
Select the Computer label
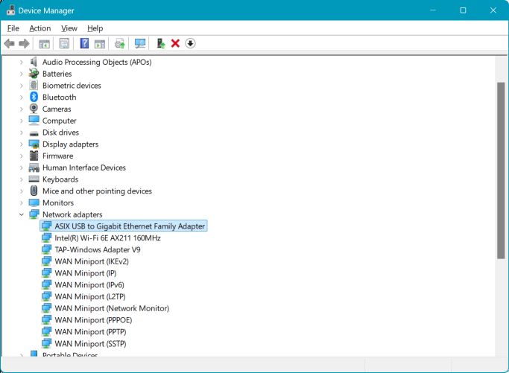click(60, 121)
